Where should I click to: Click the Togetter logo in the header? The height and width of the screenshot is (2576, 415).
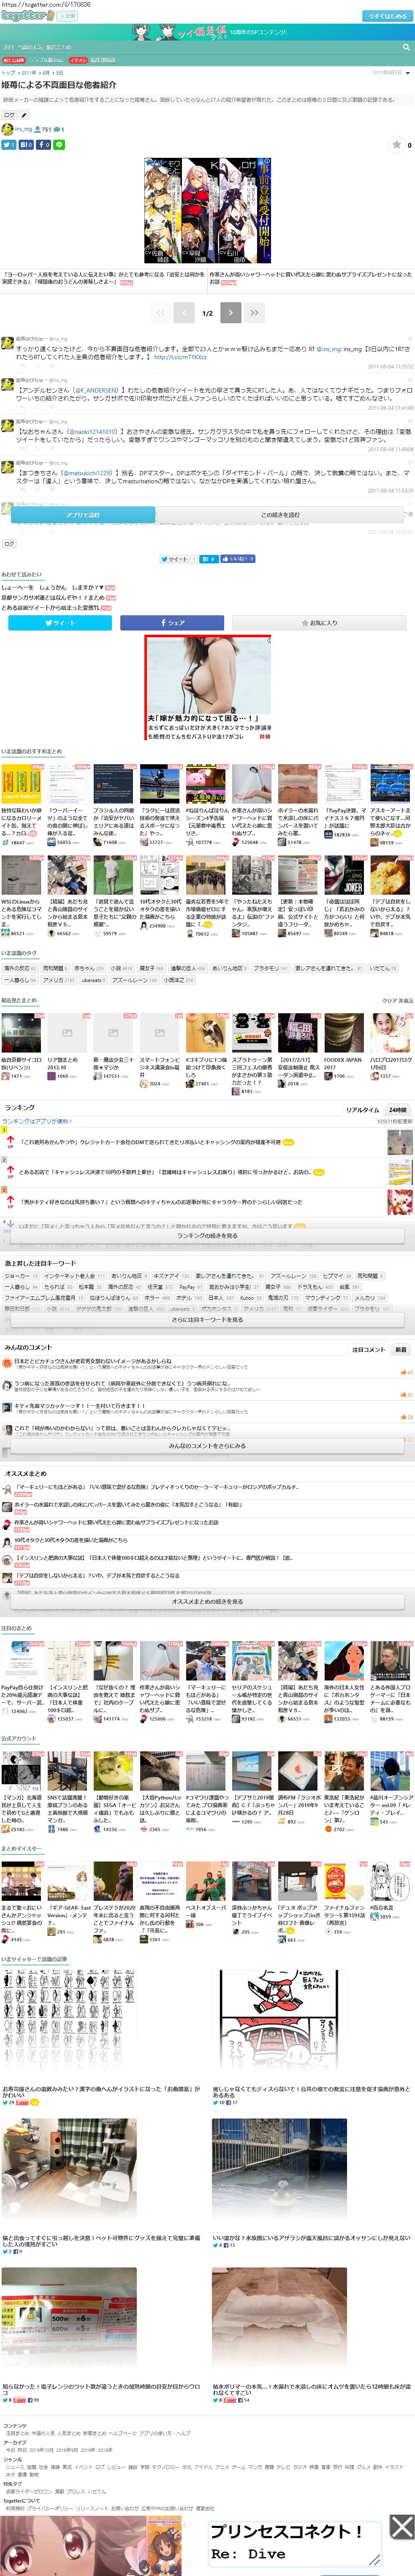pos(27,16)
